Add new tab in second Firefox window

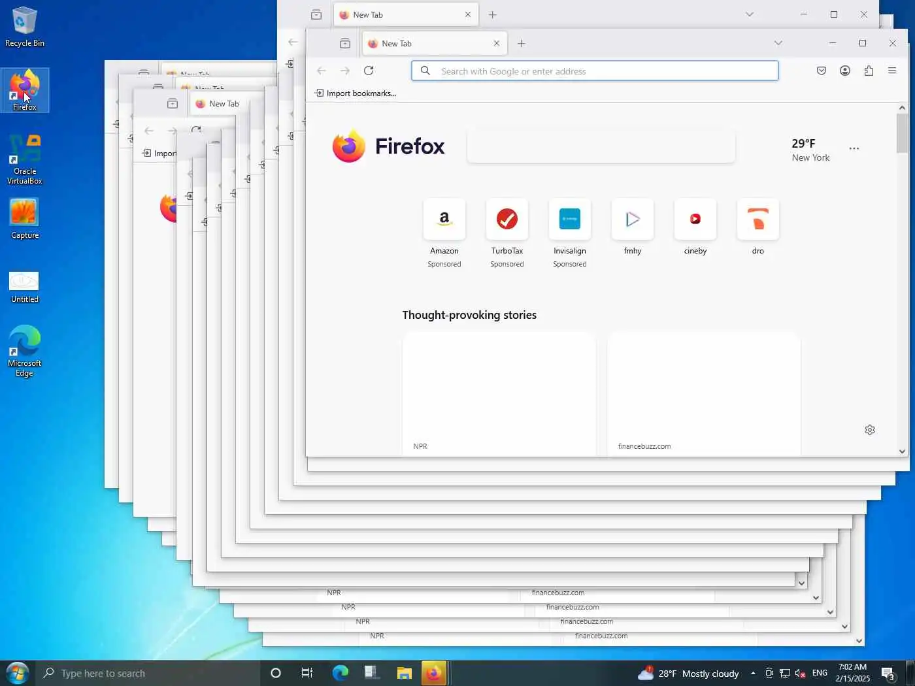point(493,14)
